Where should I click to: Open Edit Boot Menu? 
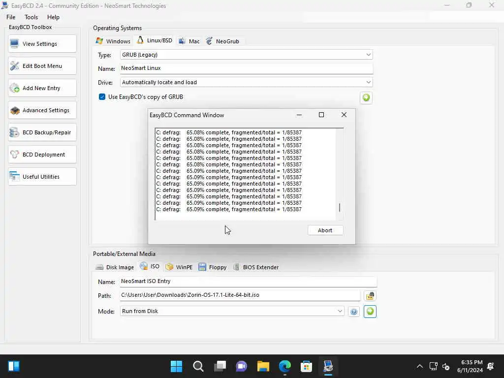42,66
